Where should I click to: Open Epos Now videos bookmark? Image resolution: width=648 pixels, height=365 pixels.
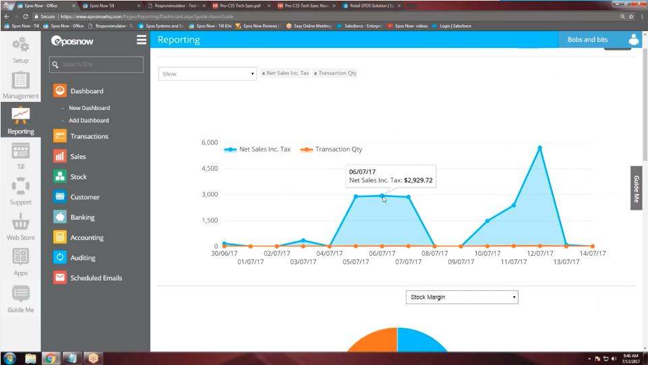(x=407, y=26)
